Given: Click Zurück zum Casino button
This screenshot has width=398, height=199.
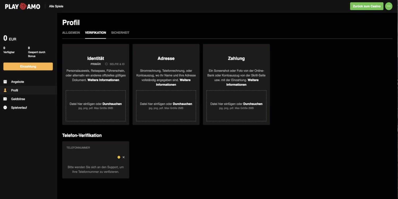Looking at the screenshot, I should pos(366,6).
